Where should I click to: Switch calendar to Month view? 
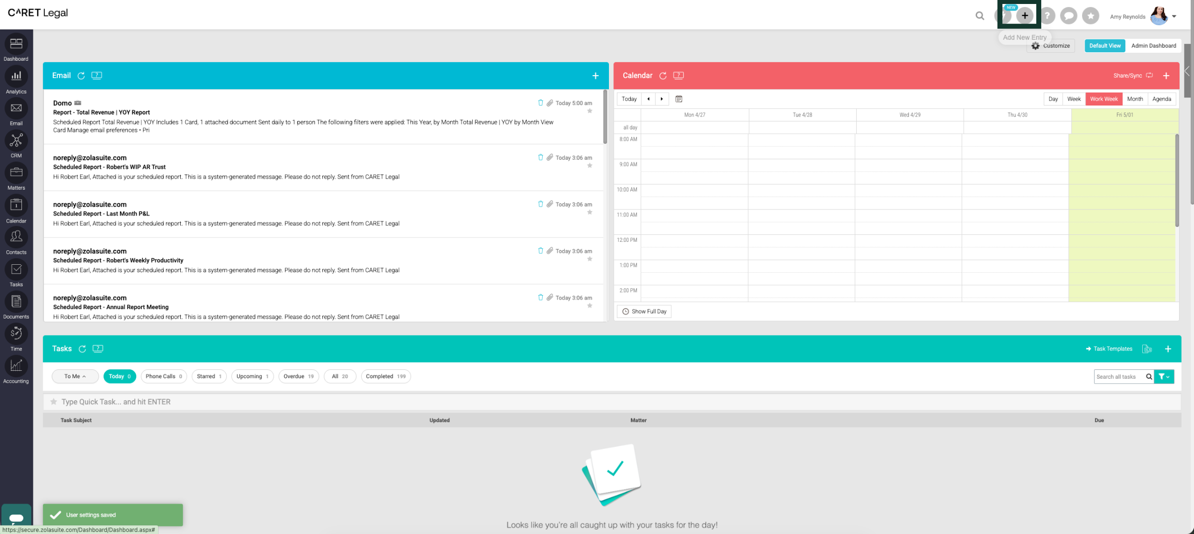click(x=1135, y=99)
